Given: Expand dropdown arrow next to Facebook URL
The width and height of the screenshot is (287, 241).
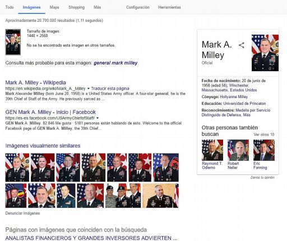Looking at the screenshot, I should pos(98,118).
